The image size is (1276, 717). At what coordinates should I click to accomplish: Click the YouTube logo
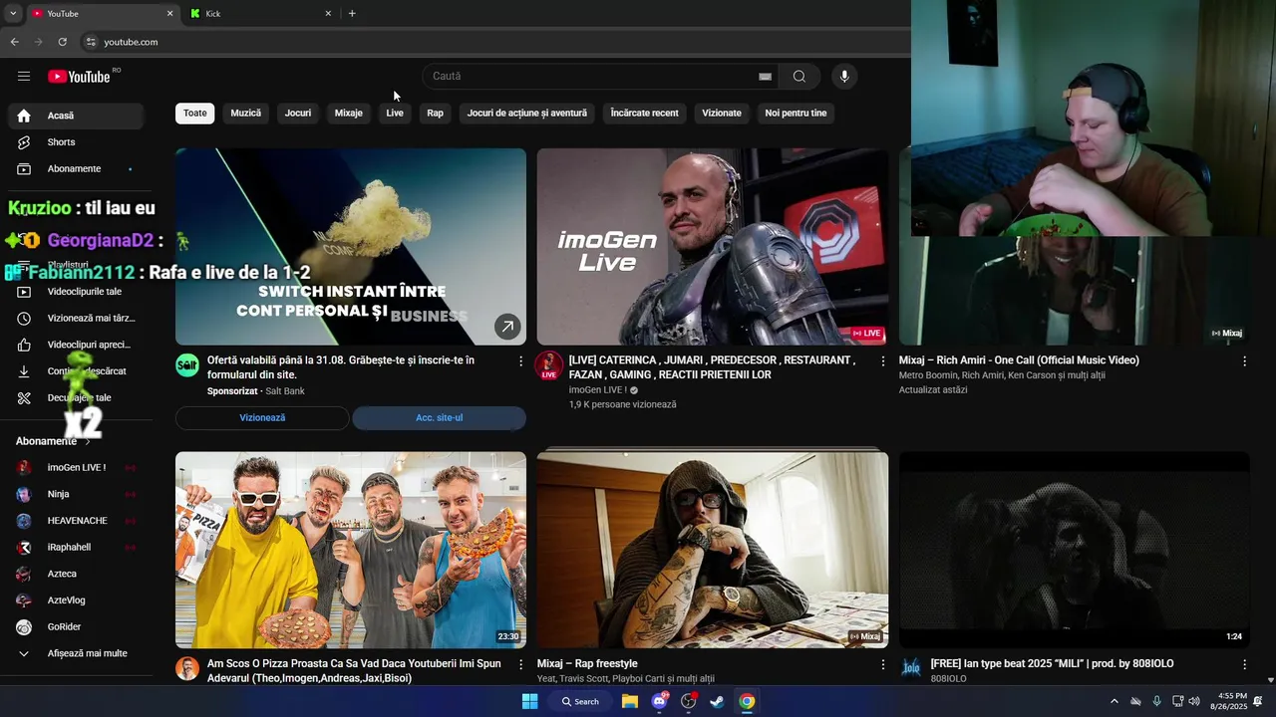(x=79, y=77)
